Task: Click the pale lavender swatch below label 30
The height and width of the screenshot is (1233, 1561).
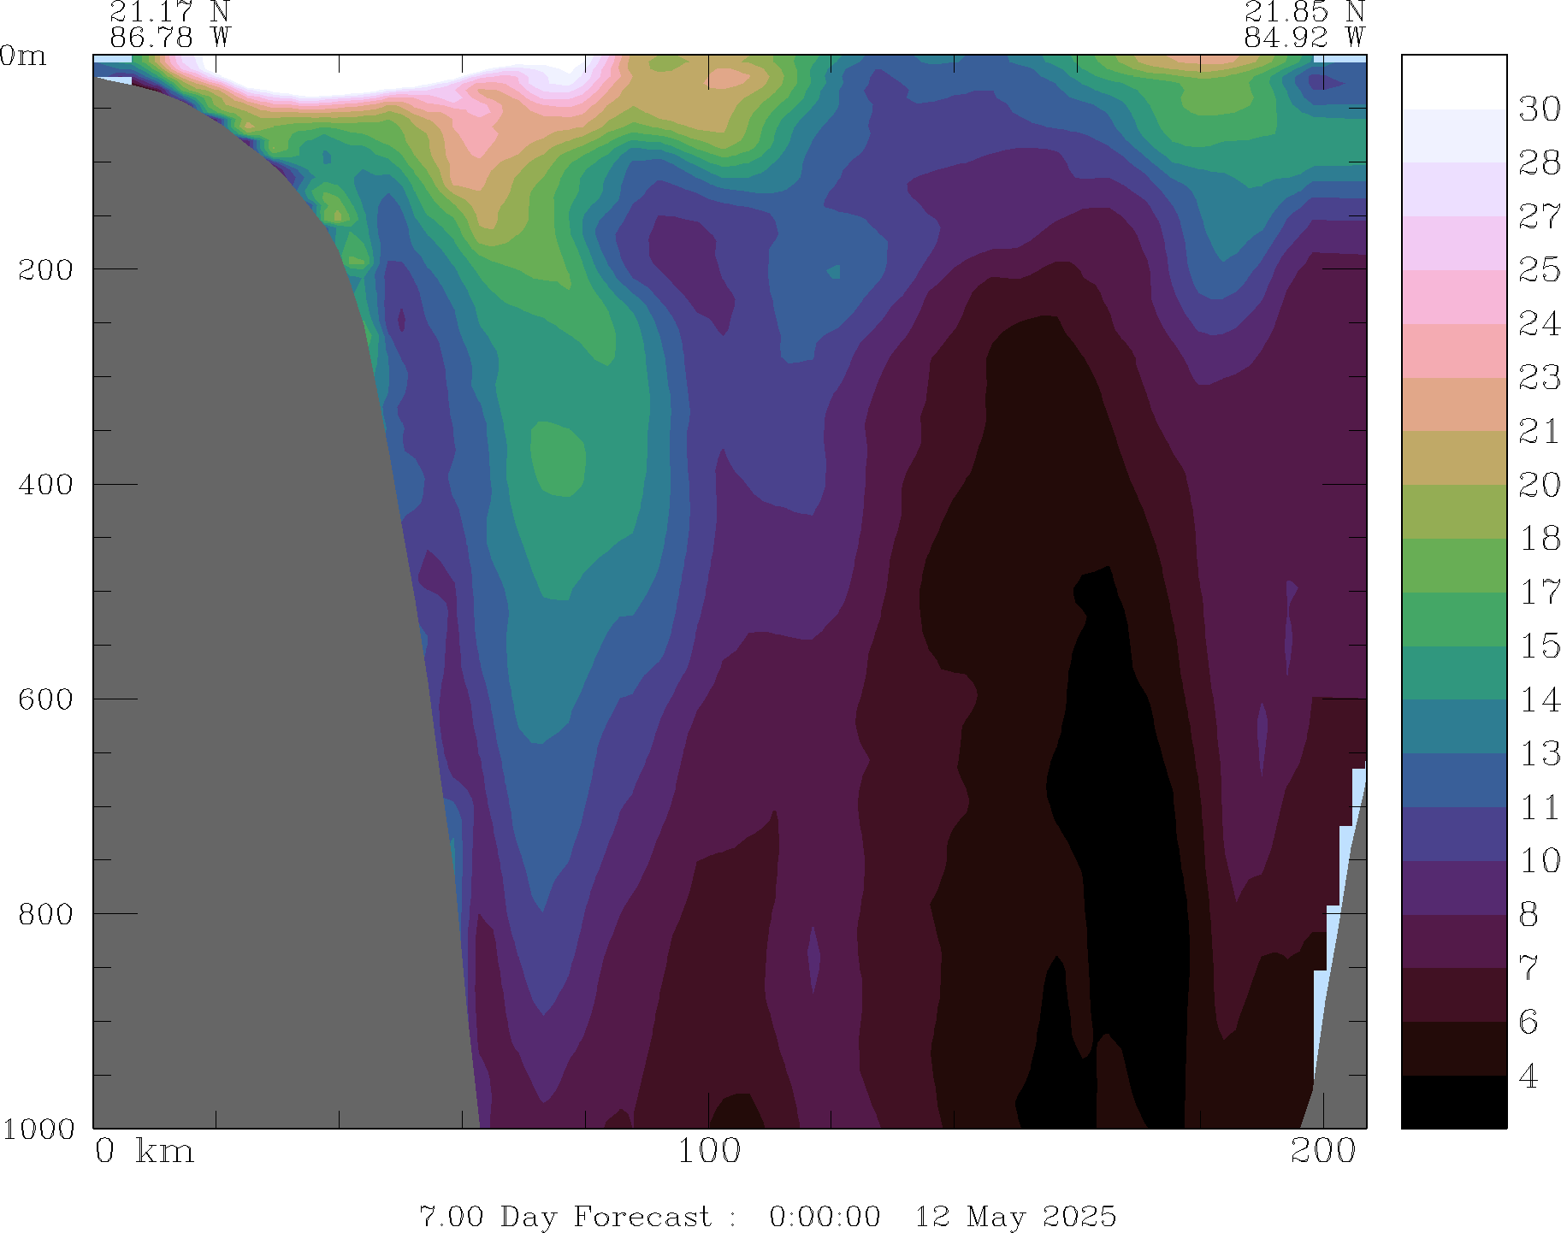Action: point(1454,136)
